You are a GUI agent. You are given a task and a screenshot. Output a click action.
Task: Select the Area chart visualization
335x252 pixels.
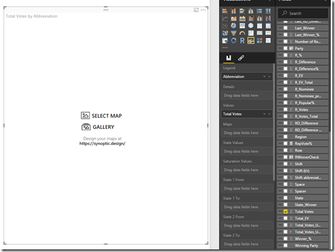coord(233,19)
